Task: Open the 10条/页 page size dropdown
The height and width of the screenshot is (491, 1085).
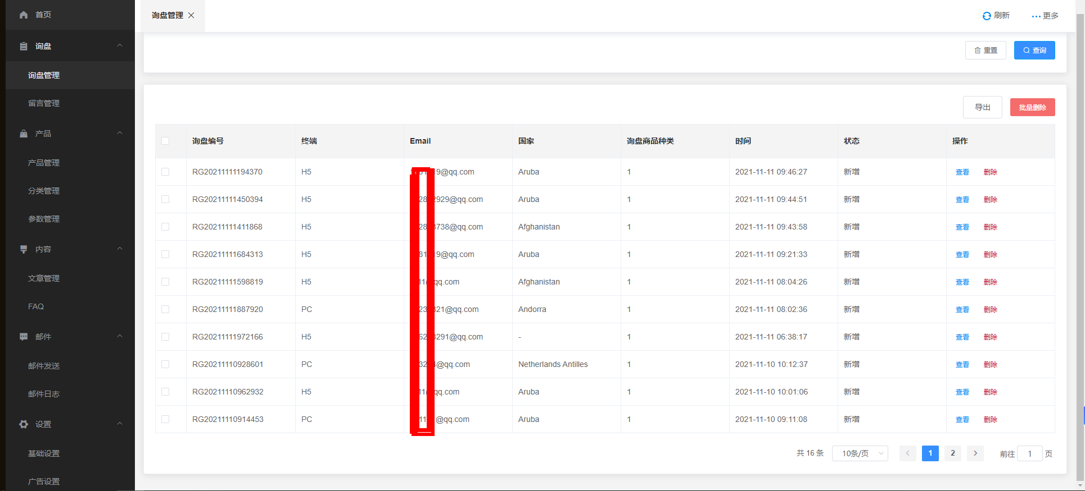Action: point(860,453)
